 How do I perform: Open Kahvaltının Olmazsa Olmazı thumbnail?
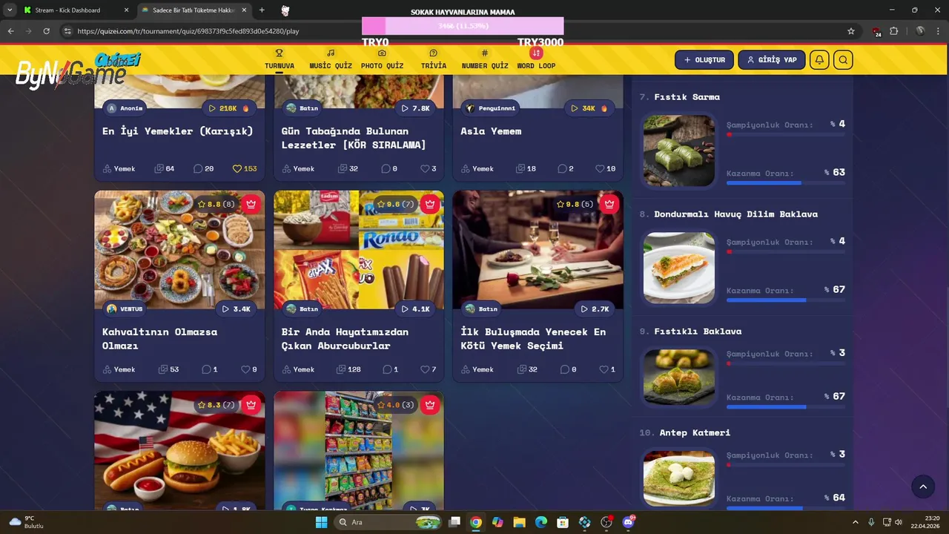point(179,250)
